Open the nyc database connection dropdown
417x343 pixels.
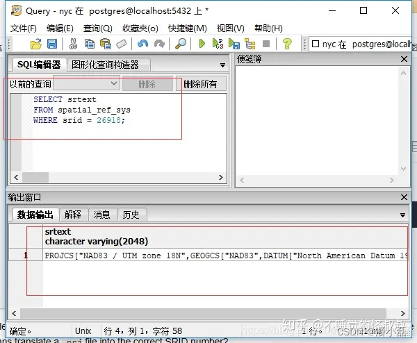click(x=360, y=44)
